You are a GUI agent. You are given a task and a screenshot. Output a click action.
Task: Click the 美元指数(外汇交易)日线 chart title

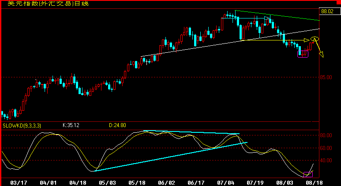pyautogui.click(x=48, y=4)
